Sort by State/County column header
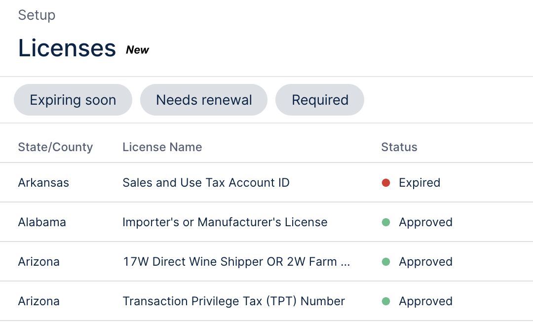Screen dimensions: 533x322 tap(55, 147)
